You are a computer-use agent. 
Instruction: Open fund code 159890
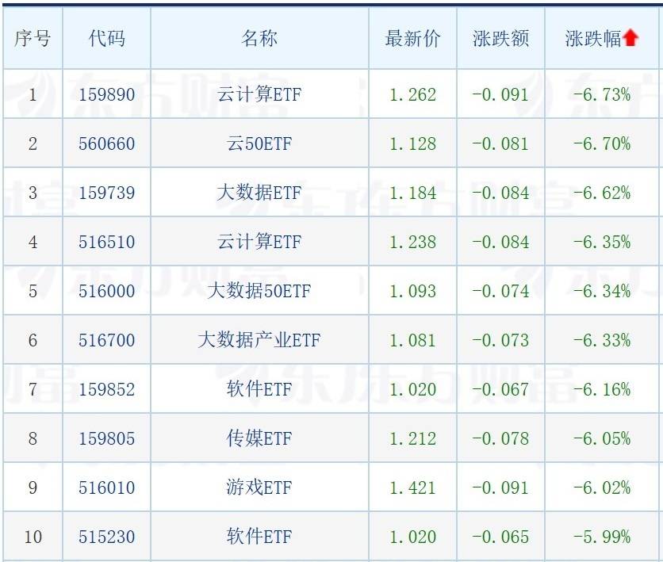point(106,94)
